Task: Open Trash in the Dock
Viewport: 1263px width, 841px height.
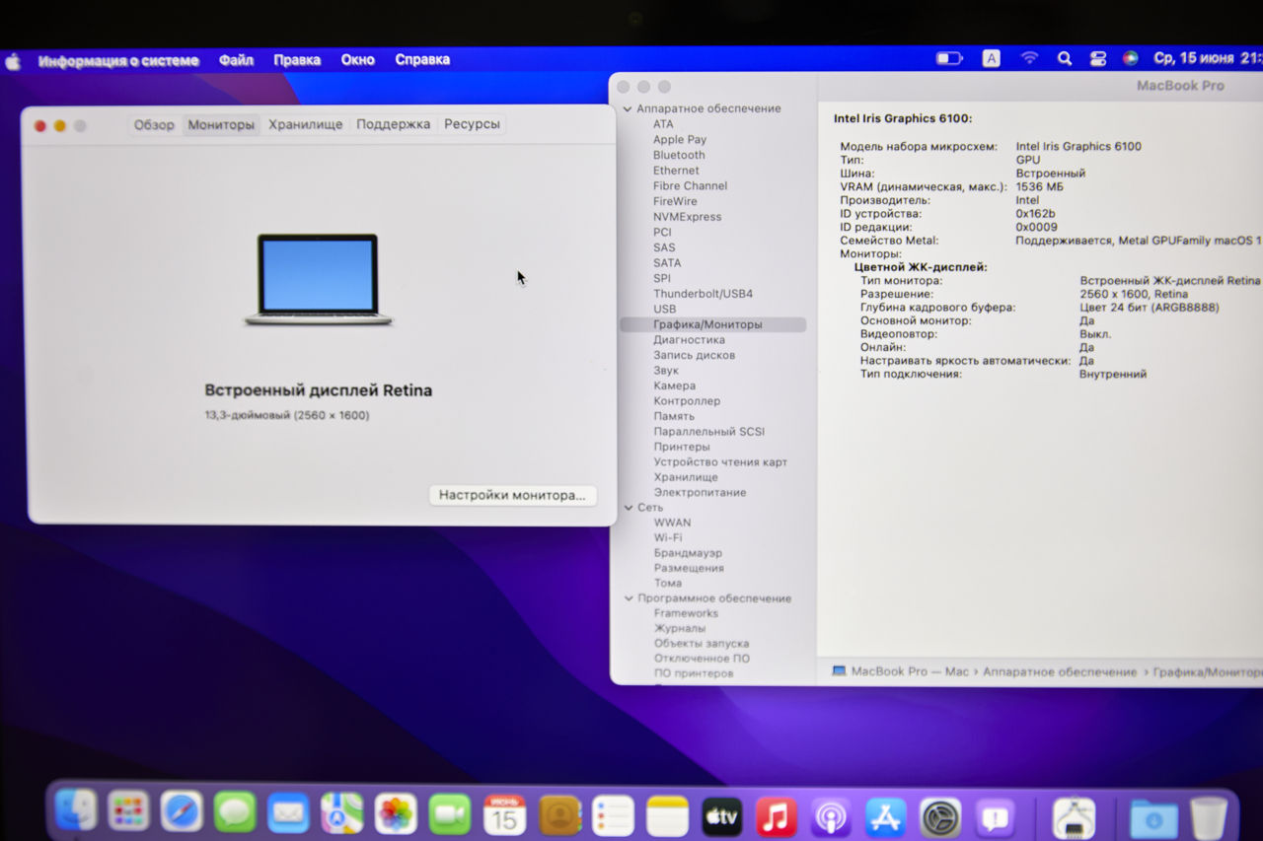Action: (1208, 818)
